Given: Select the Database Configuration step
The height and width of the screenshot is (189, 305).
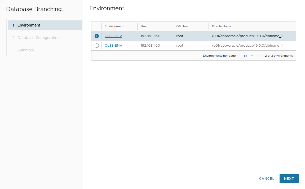Looking at the screenshot, I should coord(38,38).
